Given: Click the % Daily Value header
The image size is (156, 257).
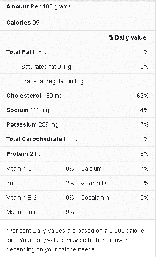Looking at the screenshot, I should 129,37.
